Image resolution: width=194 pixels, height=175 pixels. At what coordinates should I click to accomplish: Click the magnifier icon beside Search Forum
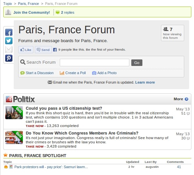(23, 62)
